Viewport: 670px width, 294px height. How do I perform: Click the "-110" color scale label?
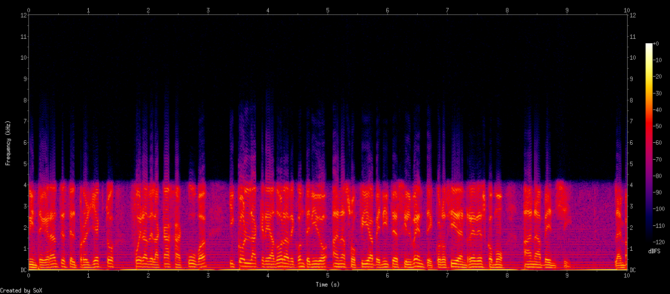[x=659, y=225]
